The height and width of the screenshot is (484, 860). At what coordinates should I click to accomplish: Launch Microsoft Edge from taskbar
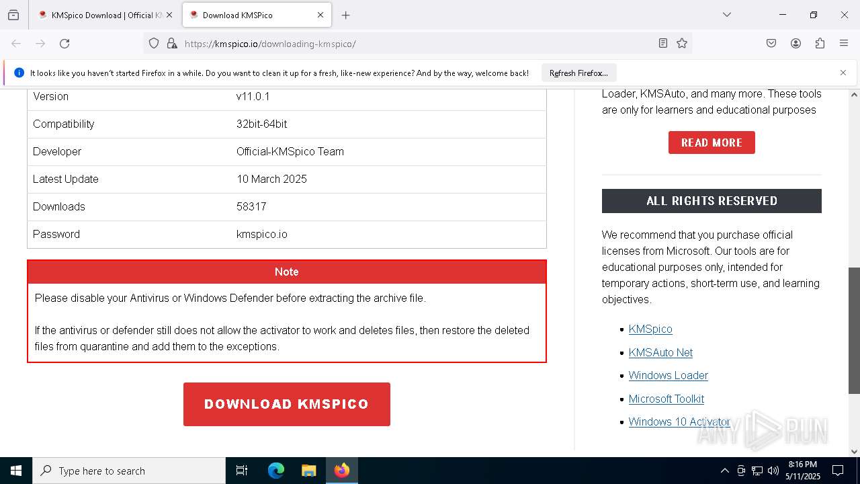[276, 471]
